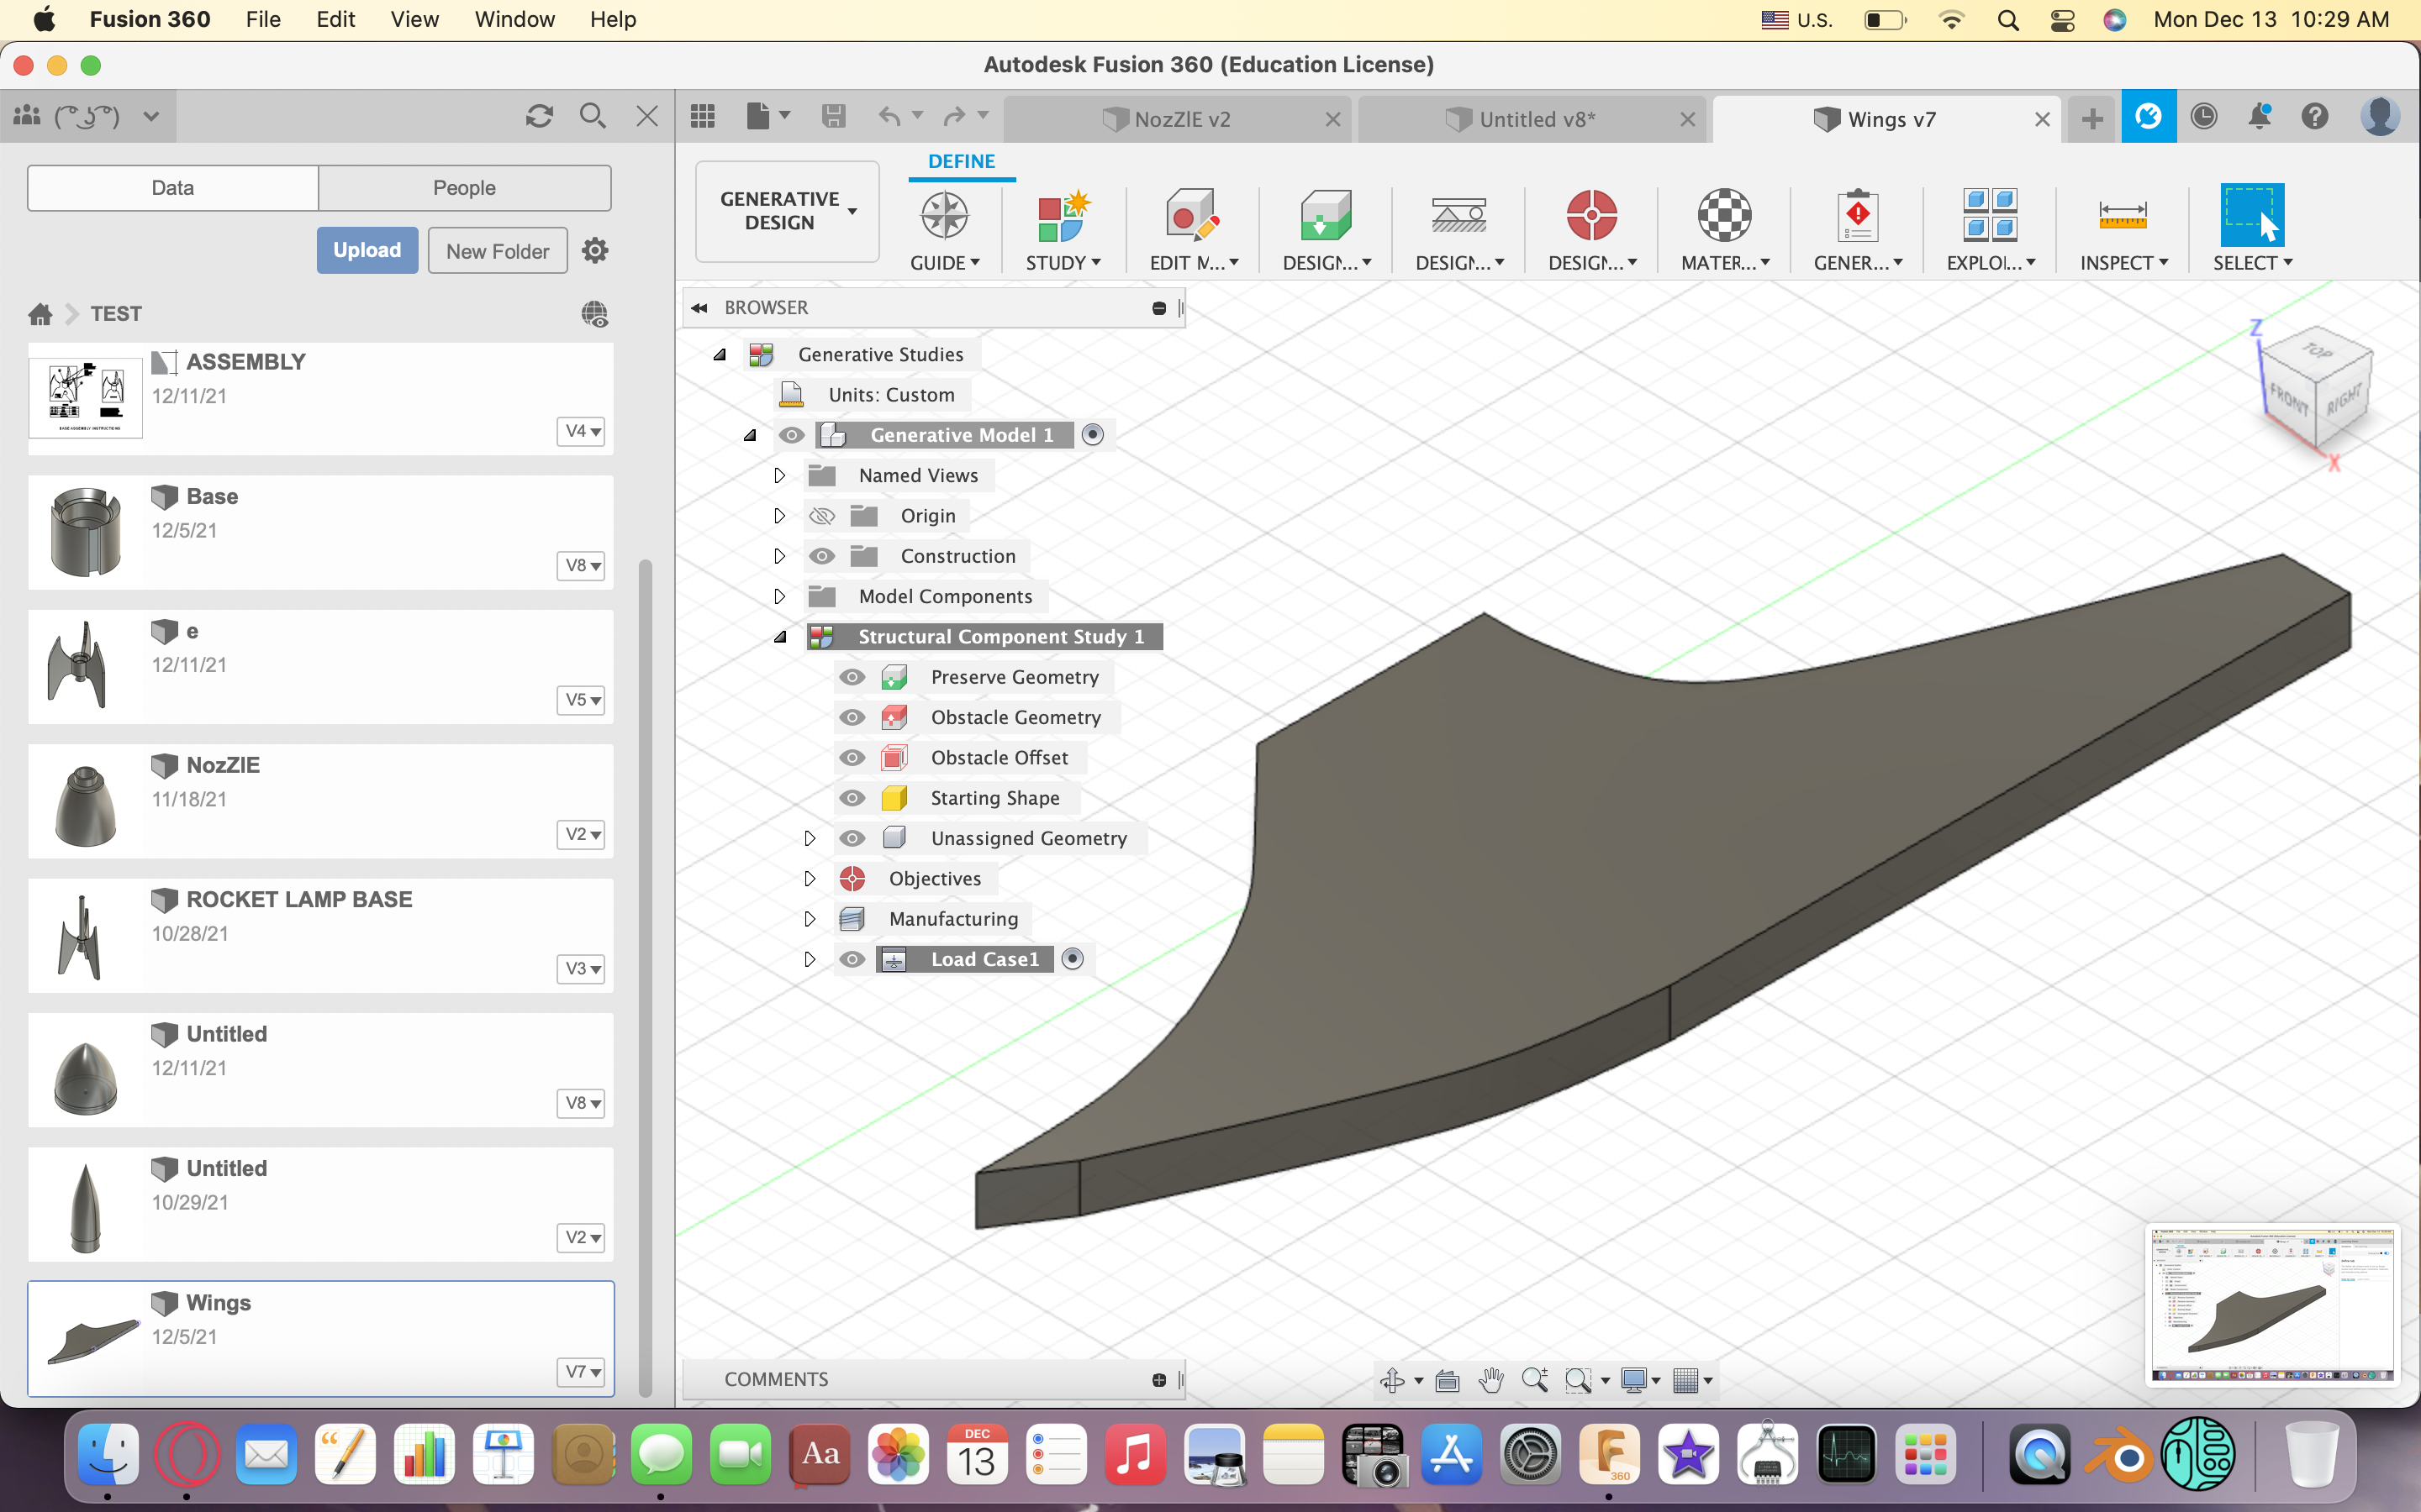The image size is (2421, 1512).
Task: Expand the Named Views folder
Action: (780, 475)
